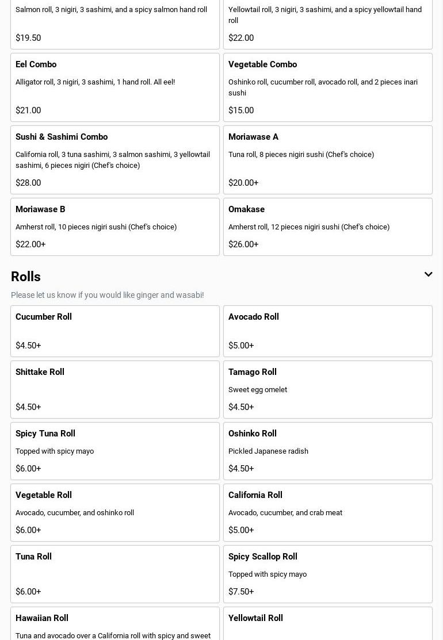Image resolution: width=443 pixels, height=640 pixels.
Task: Select the Yellowtail Roll card
Action: 328,624
